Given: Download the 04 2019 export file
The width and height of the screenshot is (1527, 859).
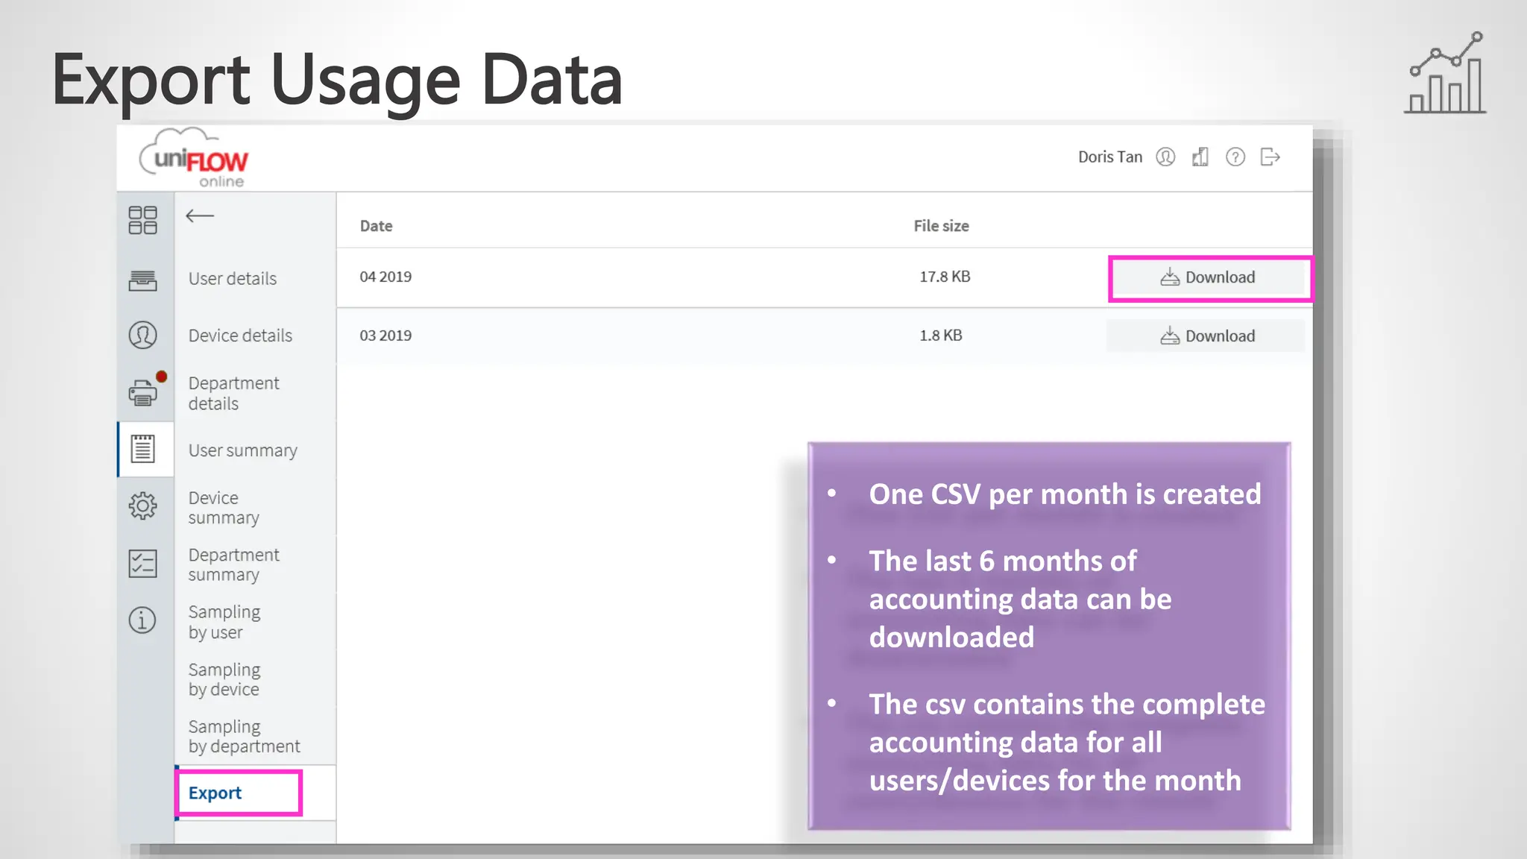Looking at the screenshot, I should [1208, 278].
